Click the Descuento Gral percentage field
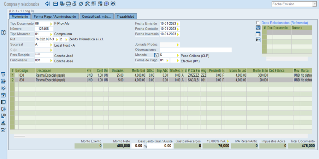The height and width of the screenshot is (159, 319). click(x=137, y=146)
